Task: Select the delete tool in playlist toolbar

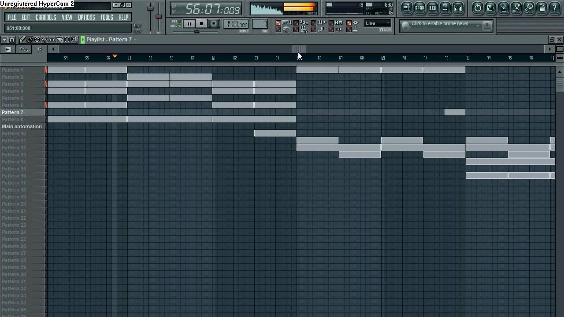Action: pos(37,40)
